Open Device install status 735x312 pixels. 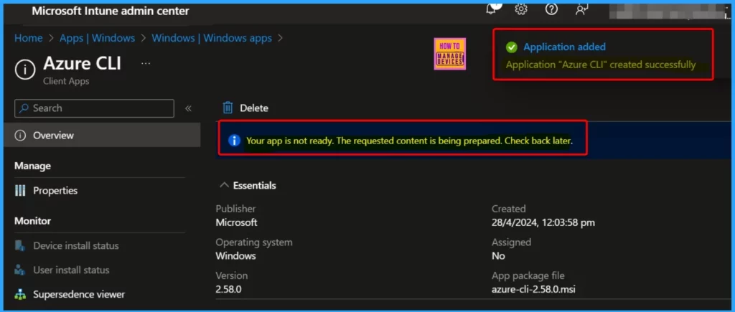[76, 245]
